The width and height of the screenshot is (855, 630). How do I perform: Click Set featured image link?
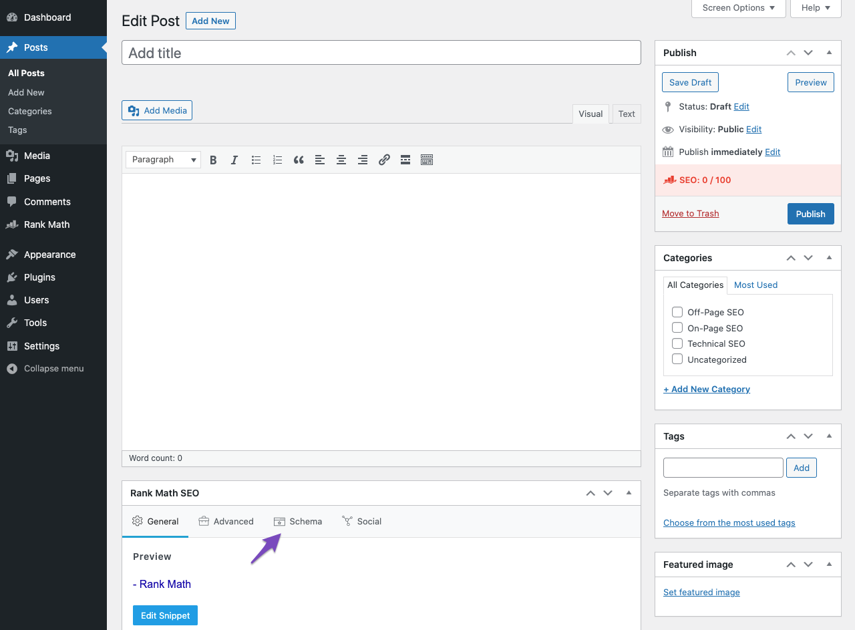click(x=701, y=593)
